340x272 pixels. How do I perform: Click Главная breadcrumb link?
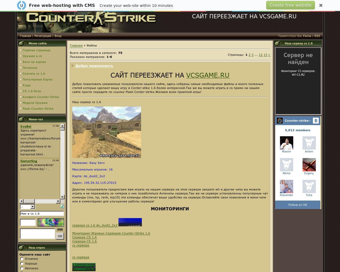76,45
